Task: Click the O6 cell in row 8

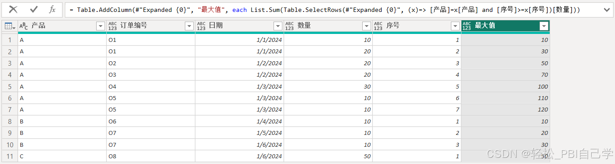Action: click(x=151, y=121)
